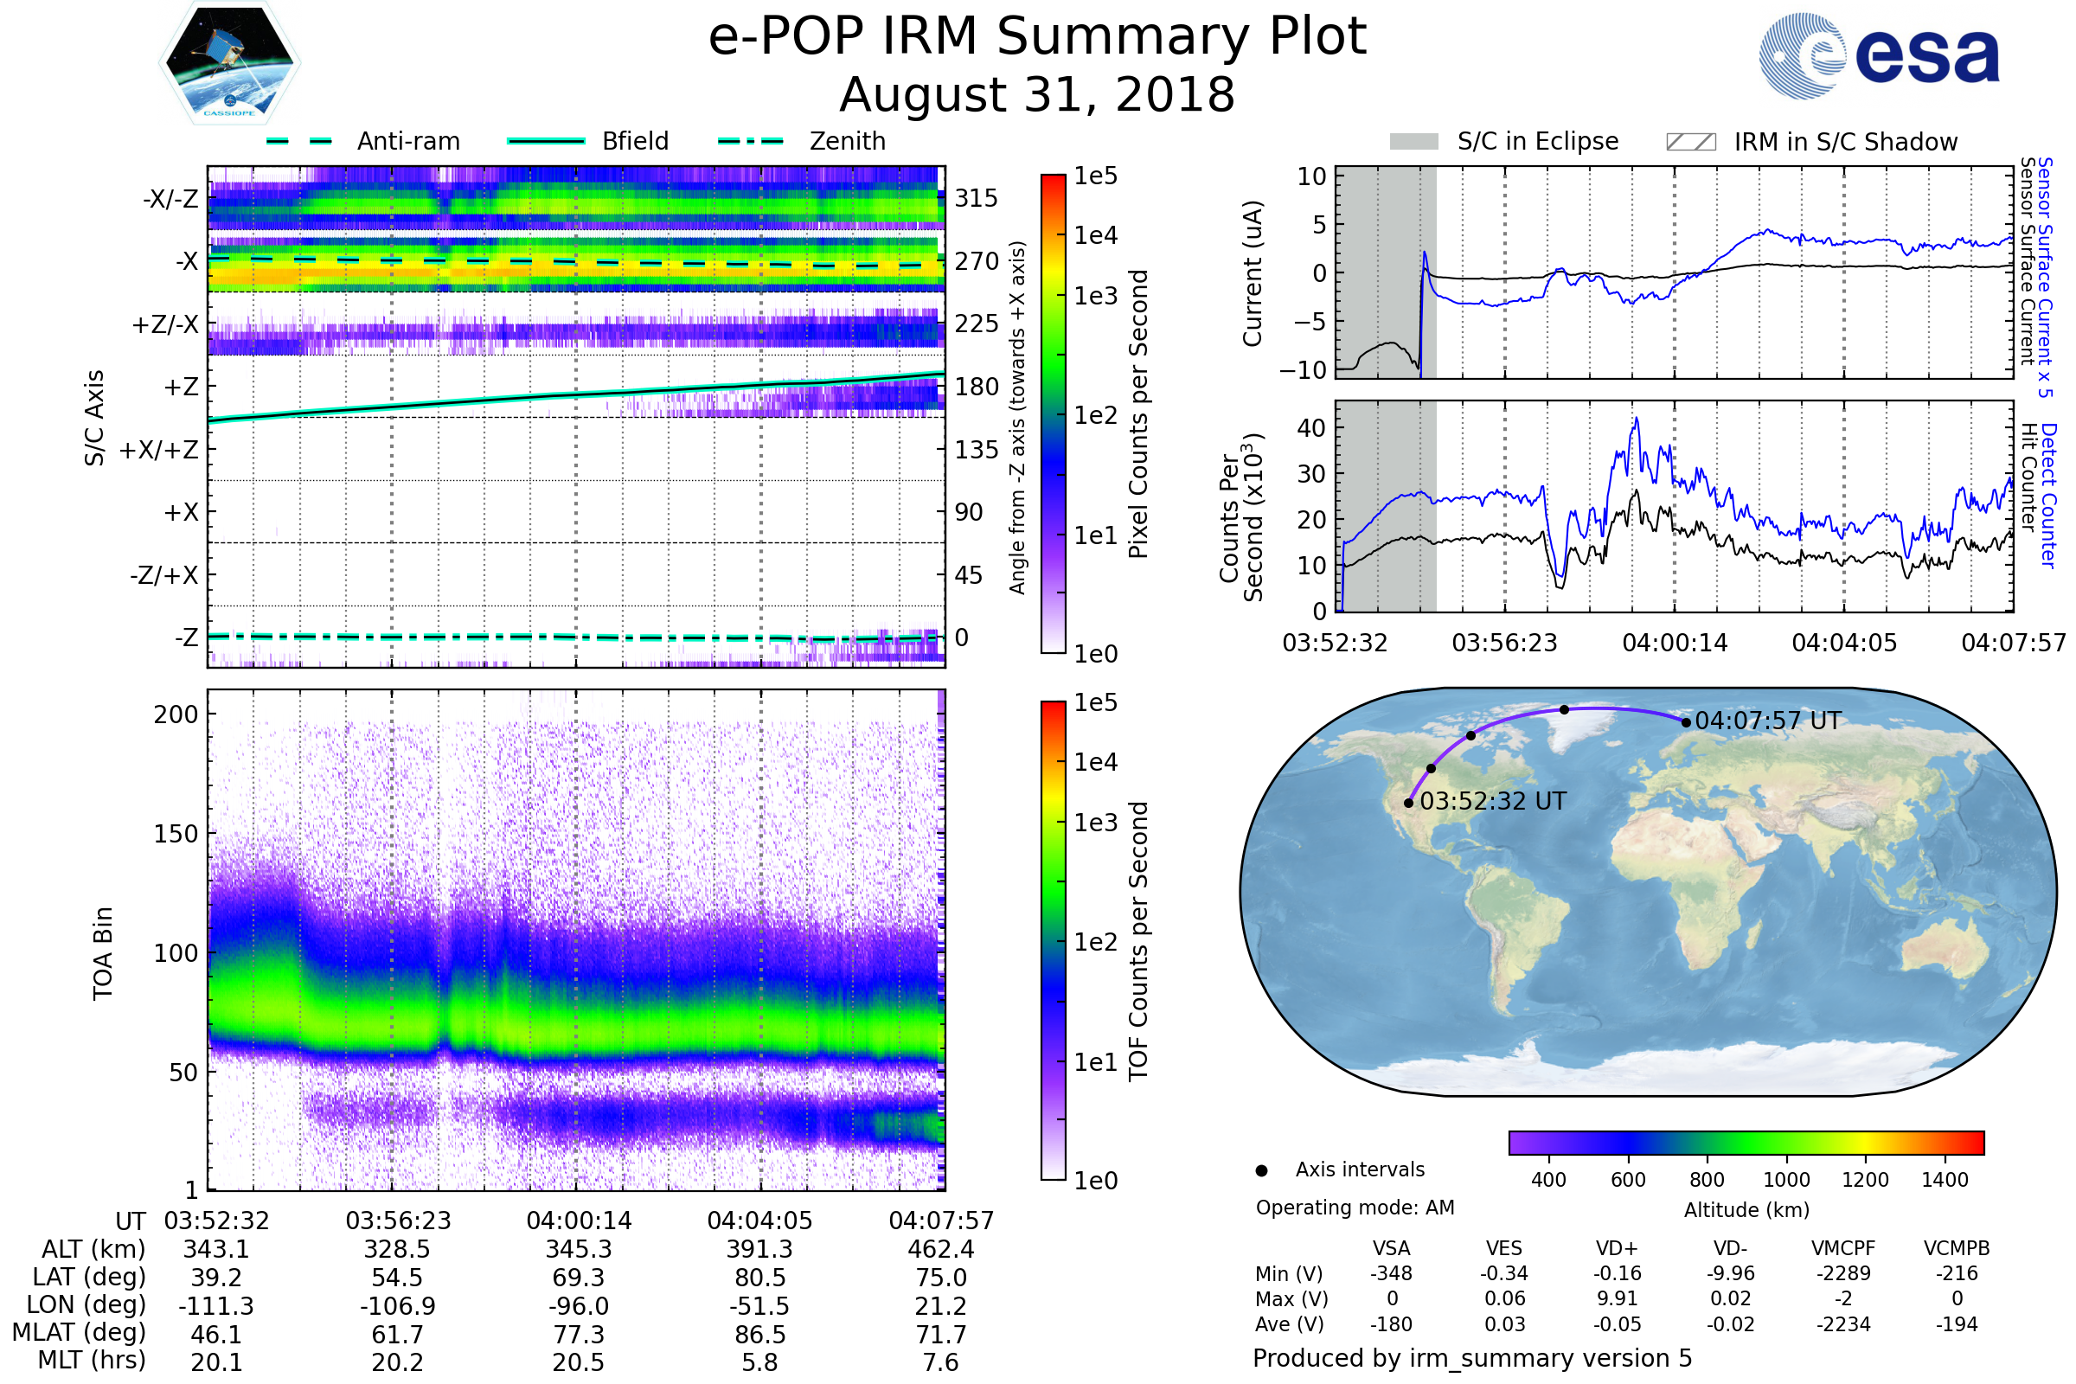Click the Pixel Counts per Second colorbar
Image resolution: width=2076 pixels, height=1384 pixels.
click(x=1053, y=414)
